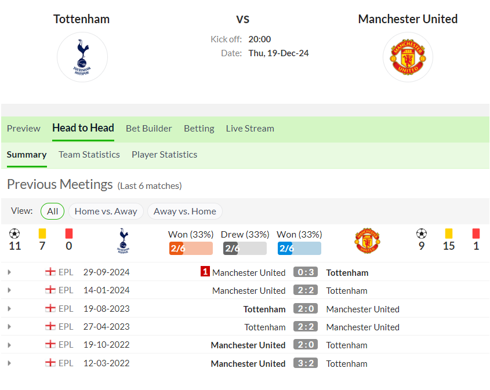
Task: Expand the 12-03-2022 match row
Action: click(x=9, y=363)
